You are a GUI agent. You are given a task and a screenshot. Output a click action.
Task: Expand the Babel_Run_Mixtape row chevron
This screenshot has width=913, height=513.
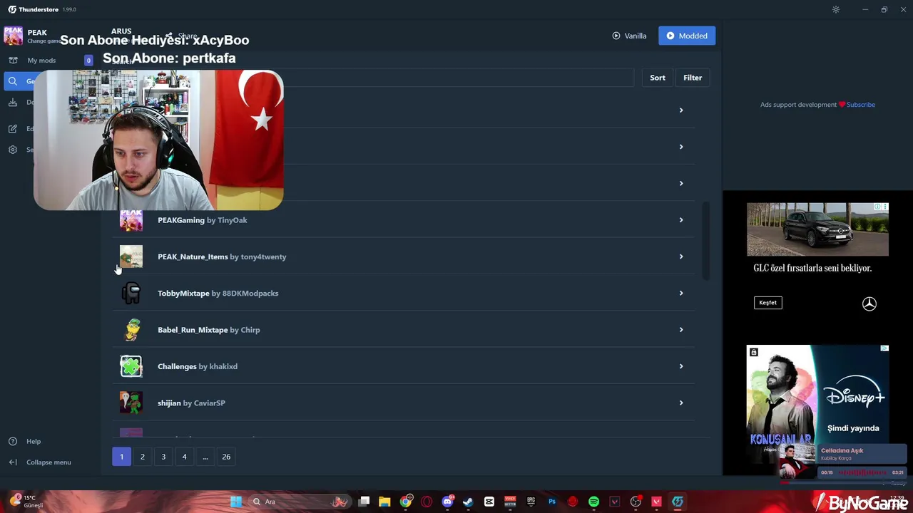tap(681, 330)
